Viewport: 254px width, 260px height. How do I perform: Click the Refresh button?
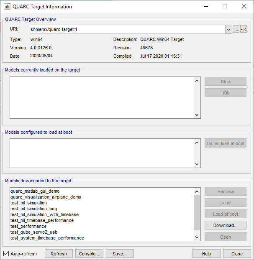click(59, 254)
